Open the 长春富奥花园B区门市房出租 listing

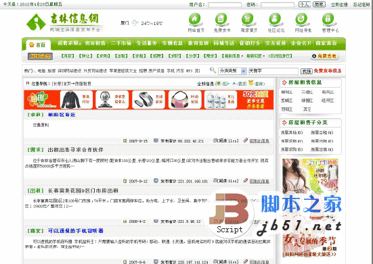pos(83,190)
